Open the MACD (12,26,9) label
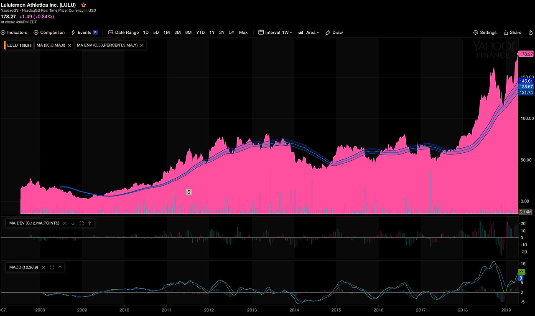 coord(24,268)
